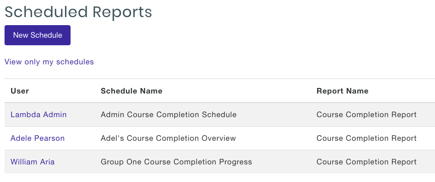
Task: Sort by the Schedule Name column header
Action: [132, 90]
